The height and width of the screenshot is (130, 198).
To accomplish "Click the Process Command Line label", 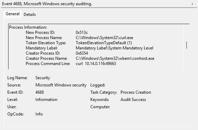I will point(48,64).
